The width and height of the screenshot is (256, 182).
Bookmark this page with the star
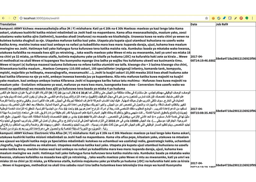pos(207,18)
